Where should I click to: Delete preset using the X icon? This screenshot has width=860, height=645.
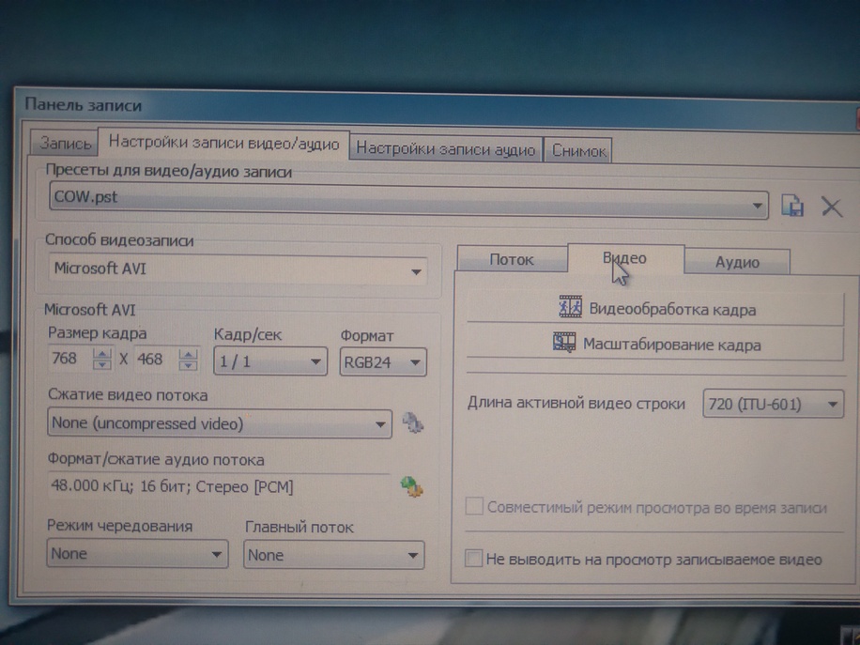(831, 206)
